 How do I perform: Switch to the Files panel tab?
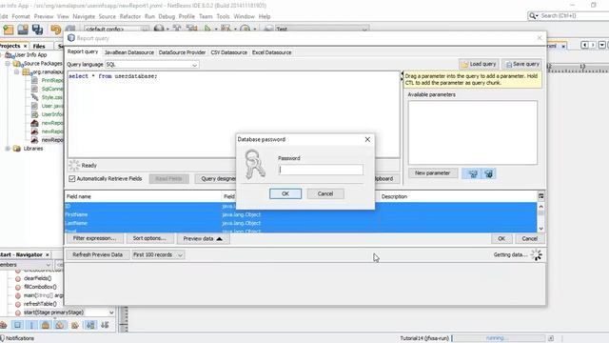(39, 46)
